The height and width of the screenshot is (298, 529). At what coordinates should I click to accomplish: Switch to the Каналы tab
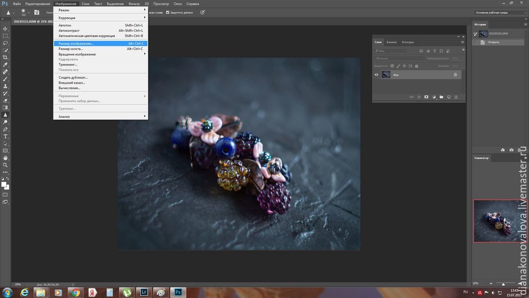pyautogui.click(x=391, y=42)
